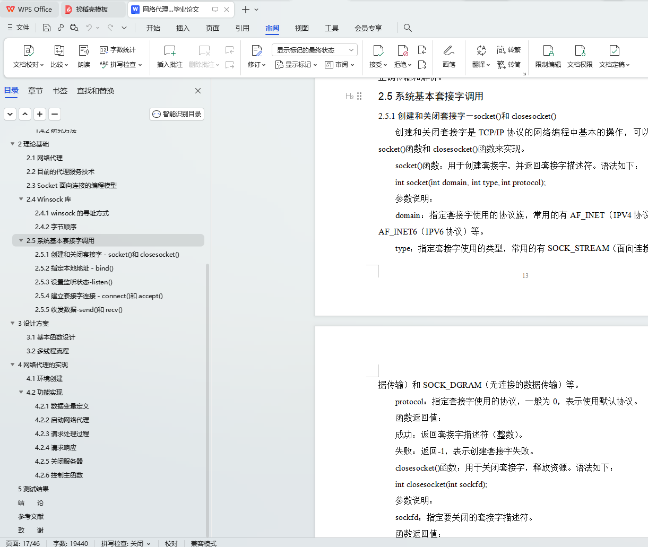Click the 修订 track changes icon
The image size is (648, 547).
(257, 51)
